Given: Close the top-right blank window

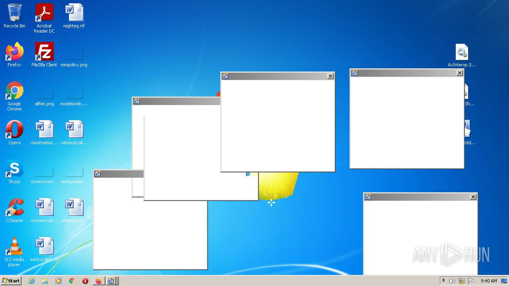Looking at the screenshot, I should [x=460, y=73].
